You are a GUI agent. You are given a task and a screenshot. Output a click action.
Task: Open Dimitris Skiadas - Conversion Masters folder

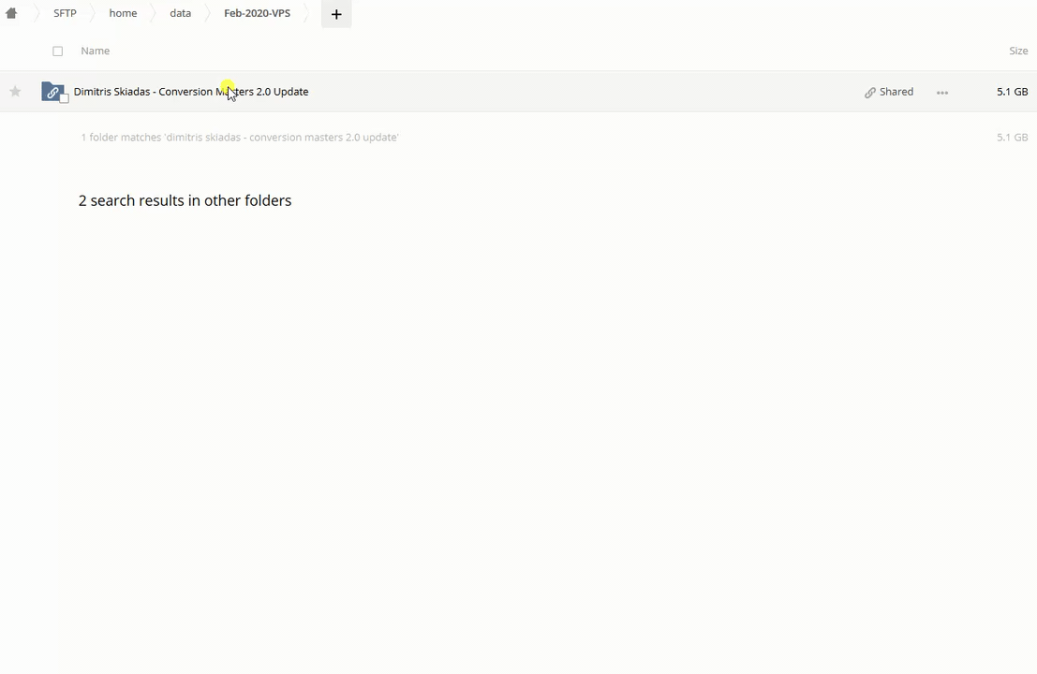191,92
